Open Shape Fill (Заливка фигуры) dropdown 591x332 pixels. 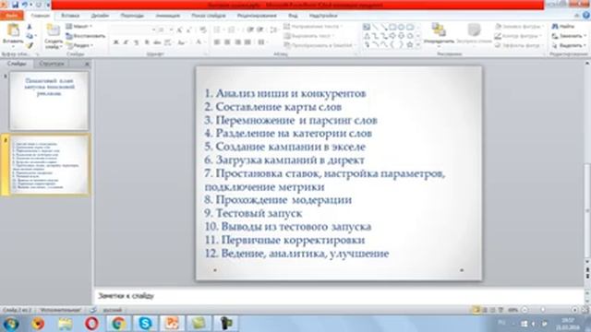(519, 27)
